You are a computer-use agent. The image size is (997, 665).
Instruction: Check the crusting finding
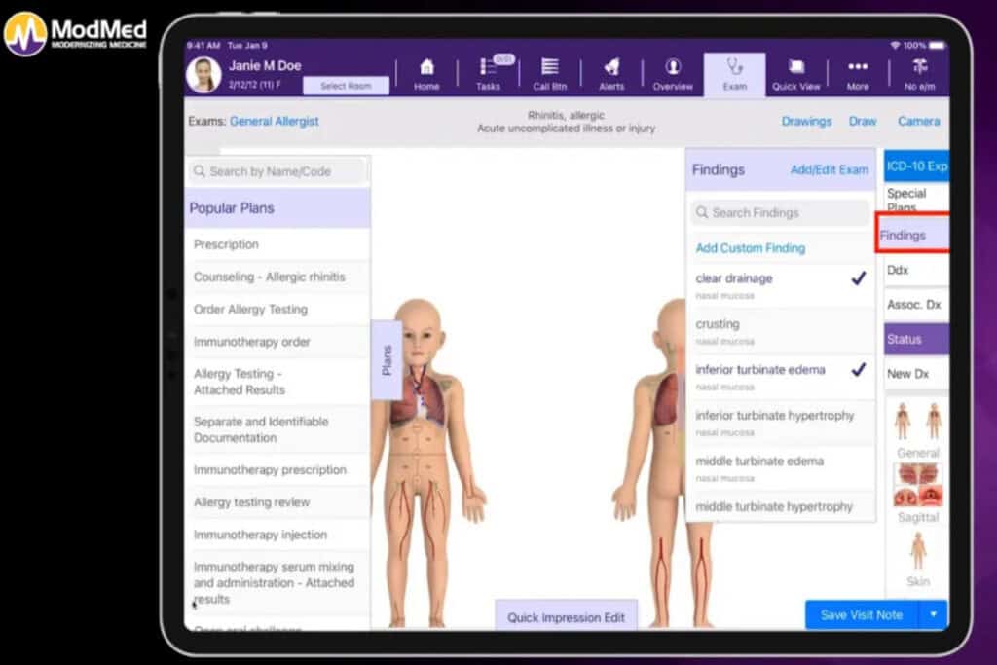(x=780, y=331)
